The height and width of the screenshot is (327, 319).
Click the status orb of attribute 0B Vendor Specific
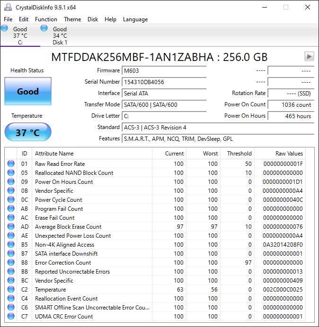11,190
